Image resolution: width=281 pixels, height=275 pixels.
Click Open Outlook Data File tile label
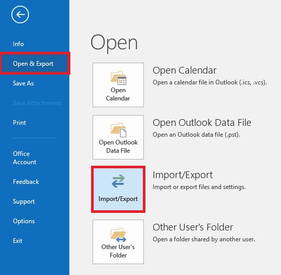[x=119, y=147]
